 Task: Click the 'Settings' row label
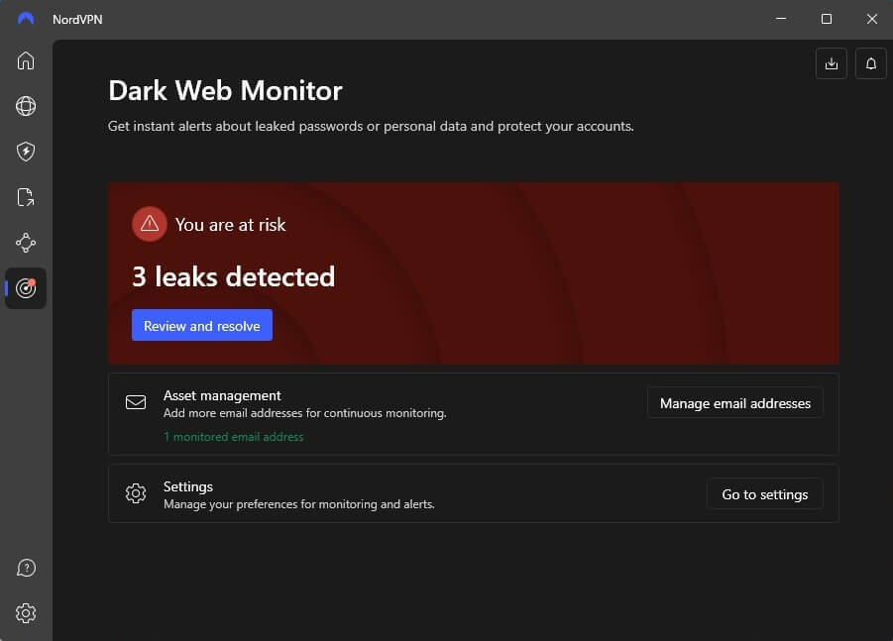[x=188, y=486]
